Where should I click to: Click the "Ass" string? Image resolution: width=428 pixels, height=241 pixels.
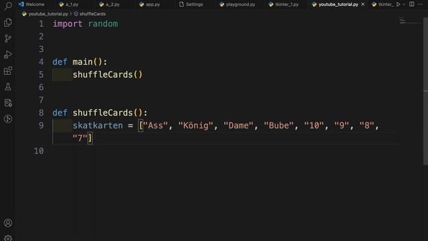155,125
